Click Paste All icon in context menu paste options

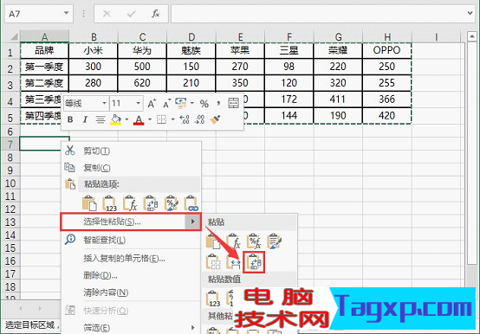(x=89, y=203)
